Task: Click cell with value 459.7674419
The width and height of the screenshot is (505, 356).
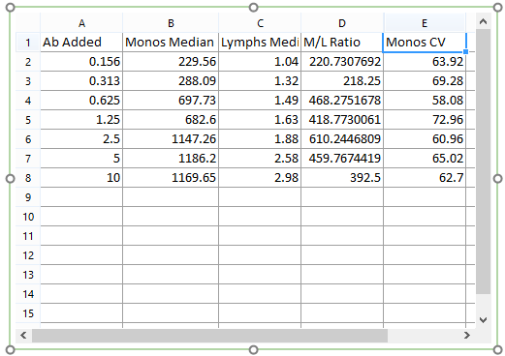Action: (x=342, y=159)
